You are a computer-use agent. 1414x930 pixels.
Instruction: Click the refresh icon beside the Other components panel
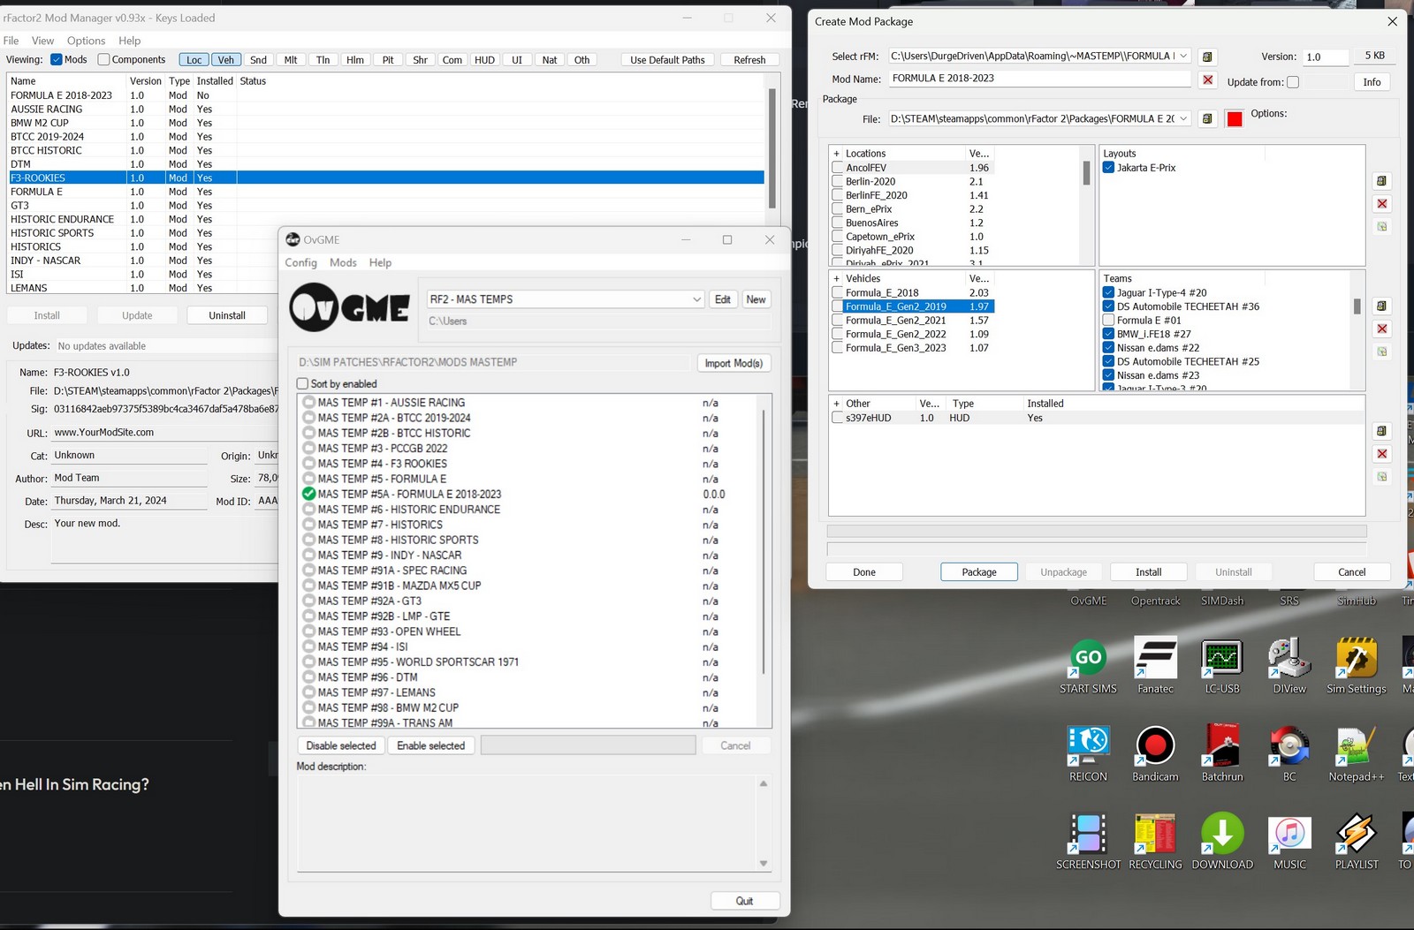click(1381, 477)
